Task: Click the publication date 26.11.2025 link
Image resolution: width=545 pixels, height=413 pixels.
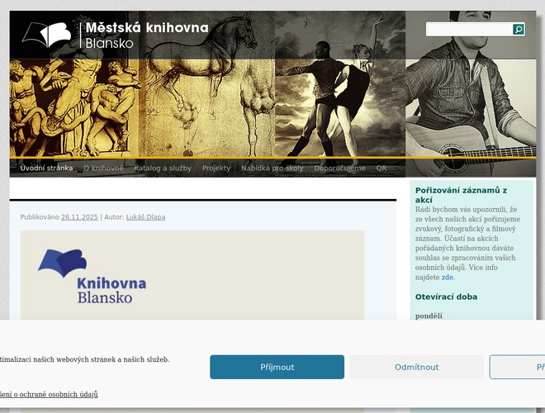Action: click(x=79, y=217)
